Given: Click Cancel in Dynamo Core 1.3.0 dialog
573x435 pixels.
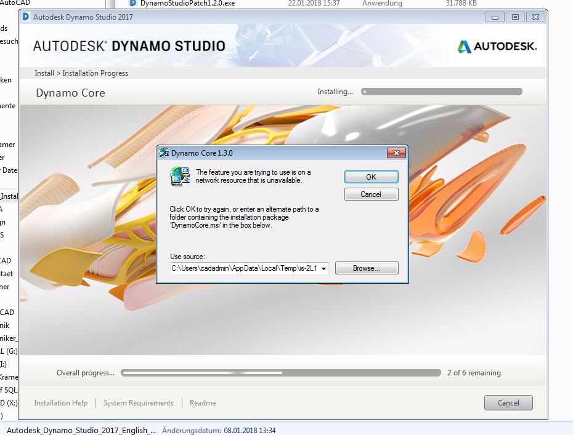Looking at the screenshot, I should [x=372, y=194].
